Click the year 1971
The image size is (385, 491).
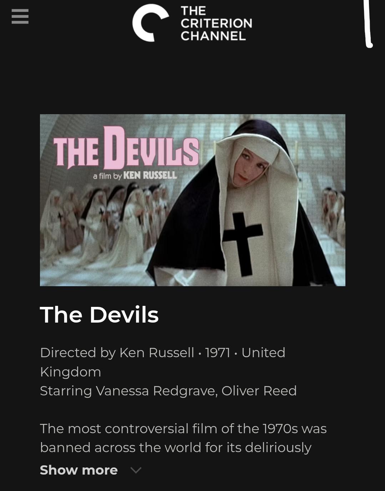(x=218, y=353)
